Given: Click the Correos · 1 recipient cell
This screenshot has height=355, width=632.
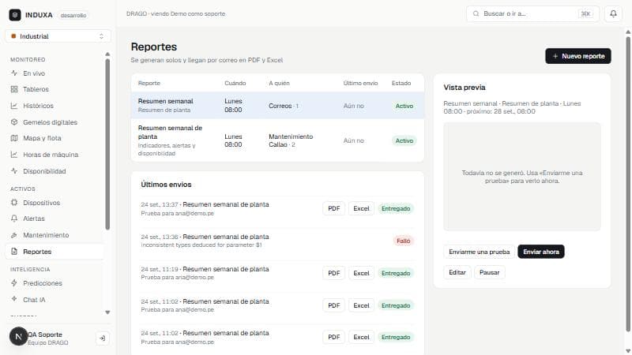Looking at the screenshot, I should point(284,106).
